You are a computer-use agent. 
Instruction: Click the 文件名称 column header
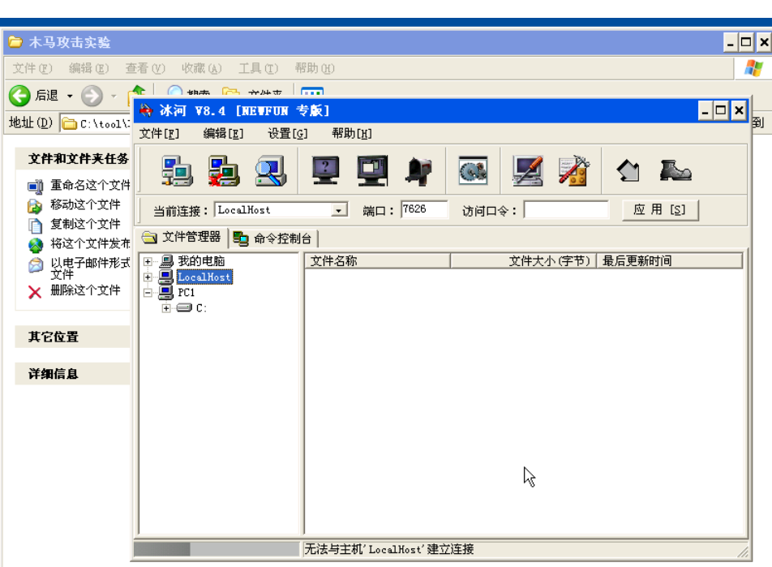(x=377, y=261)
